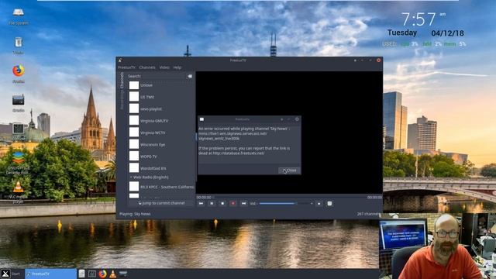Launch Firefox from the taskbar
The image size is (496, 279).
tap(102, 274)
